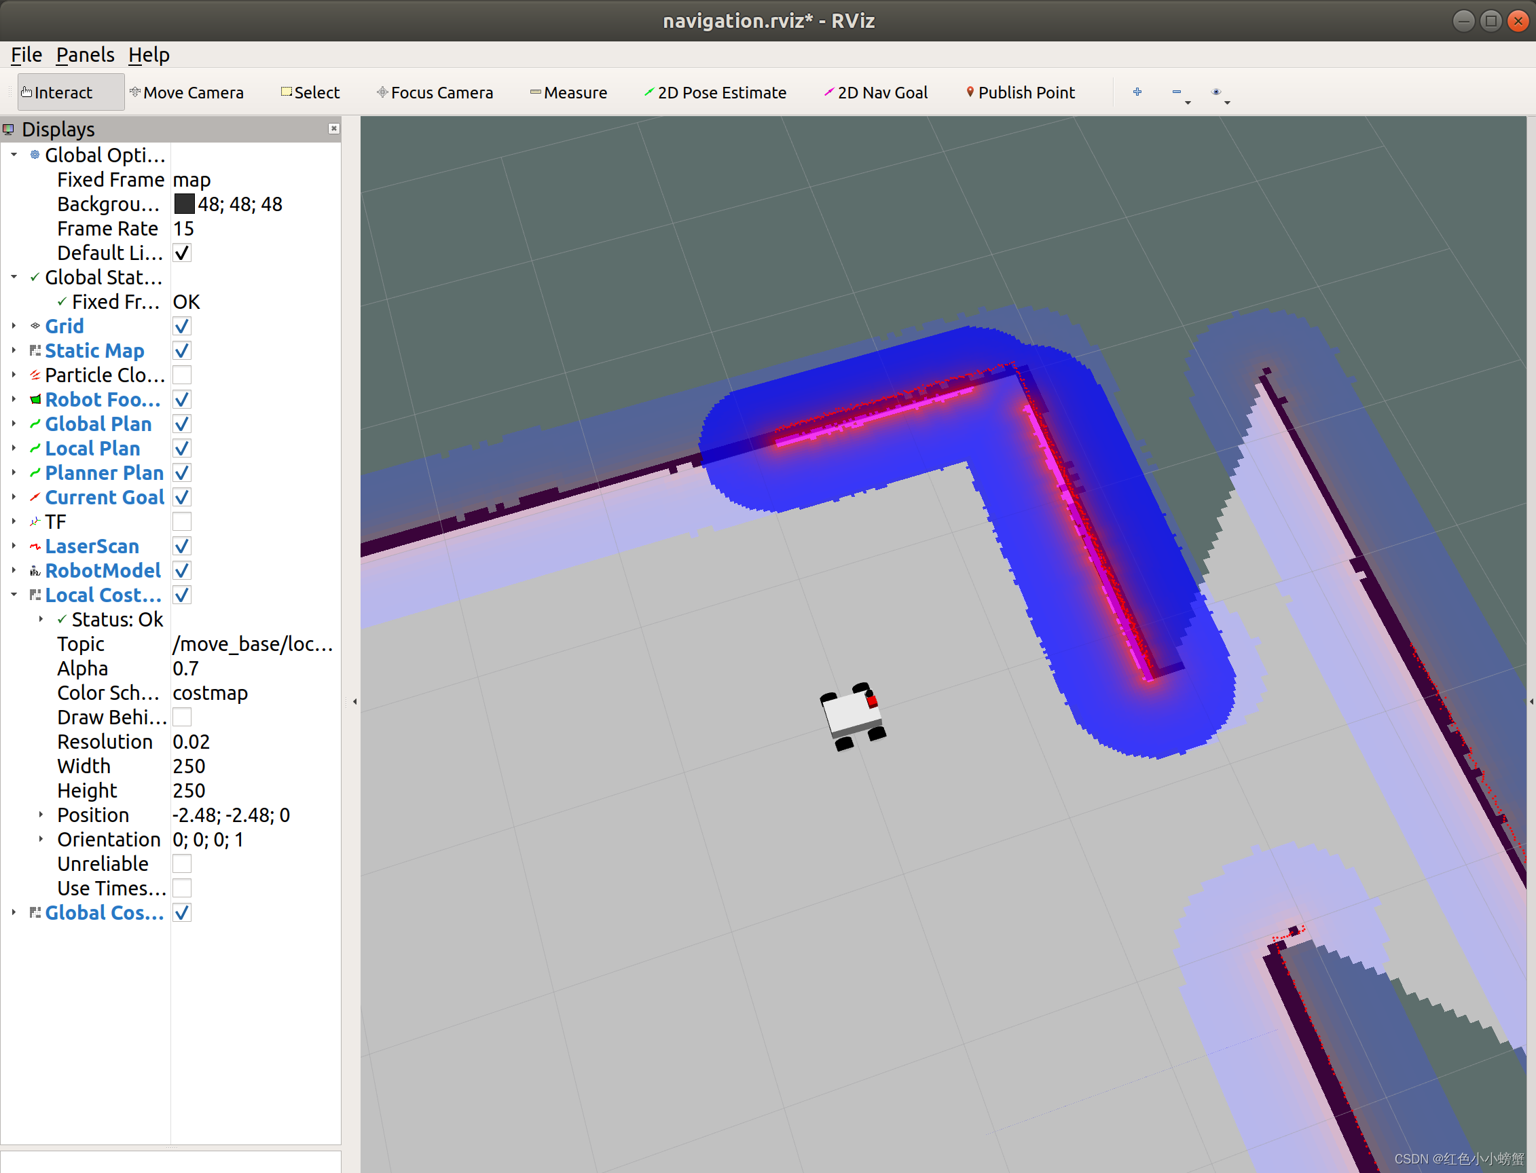Expand the Position property row

(41, 815)
